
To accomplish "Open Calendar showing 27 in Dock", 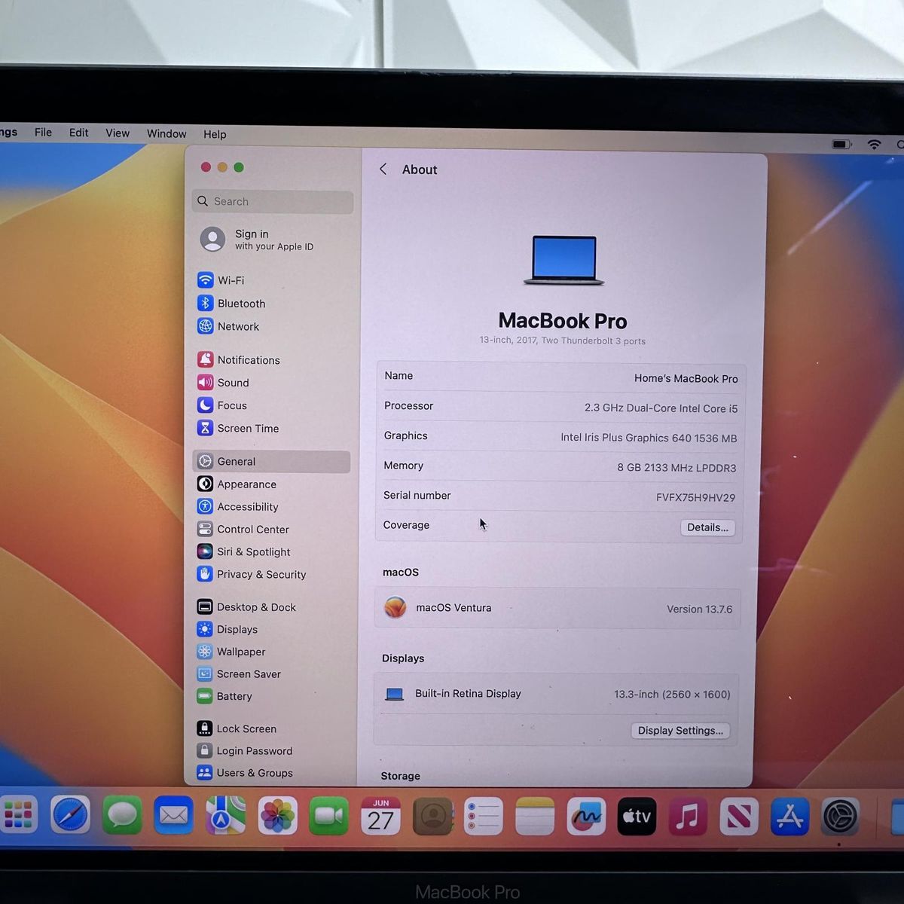I will pyautogui.click(x=380, y=816).
